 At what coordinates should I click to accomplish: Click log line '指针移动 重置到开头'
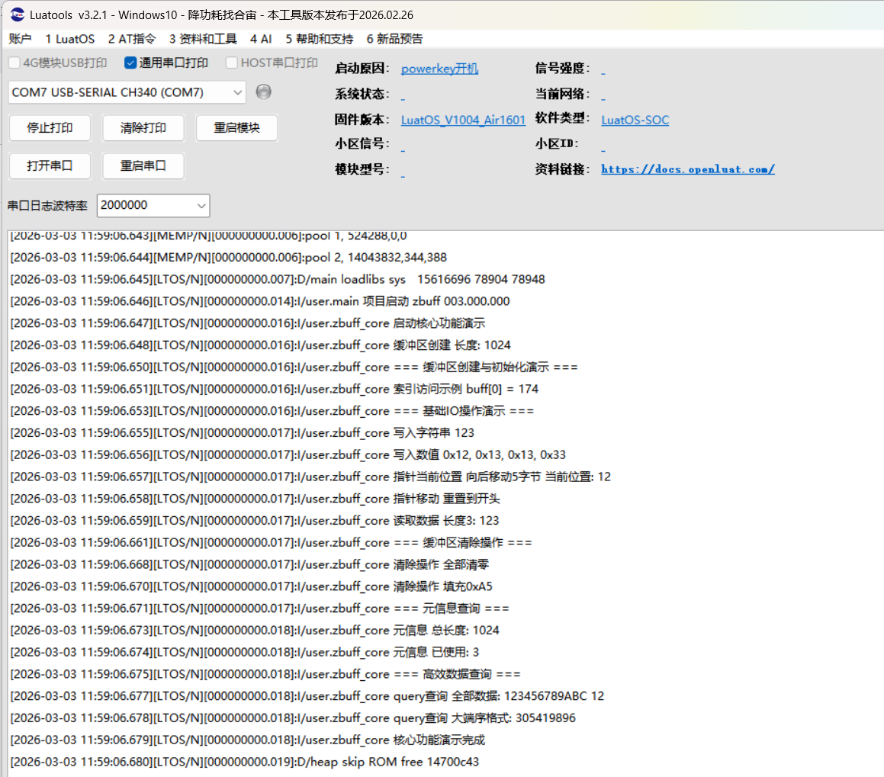click(256, 499)
